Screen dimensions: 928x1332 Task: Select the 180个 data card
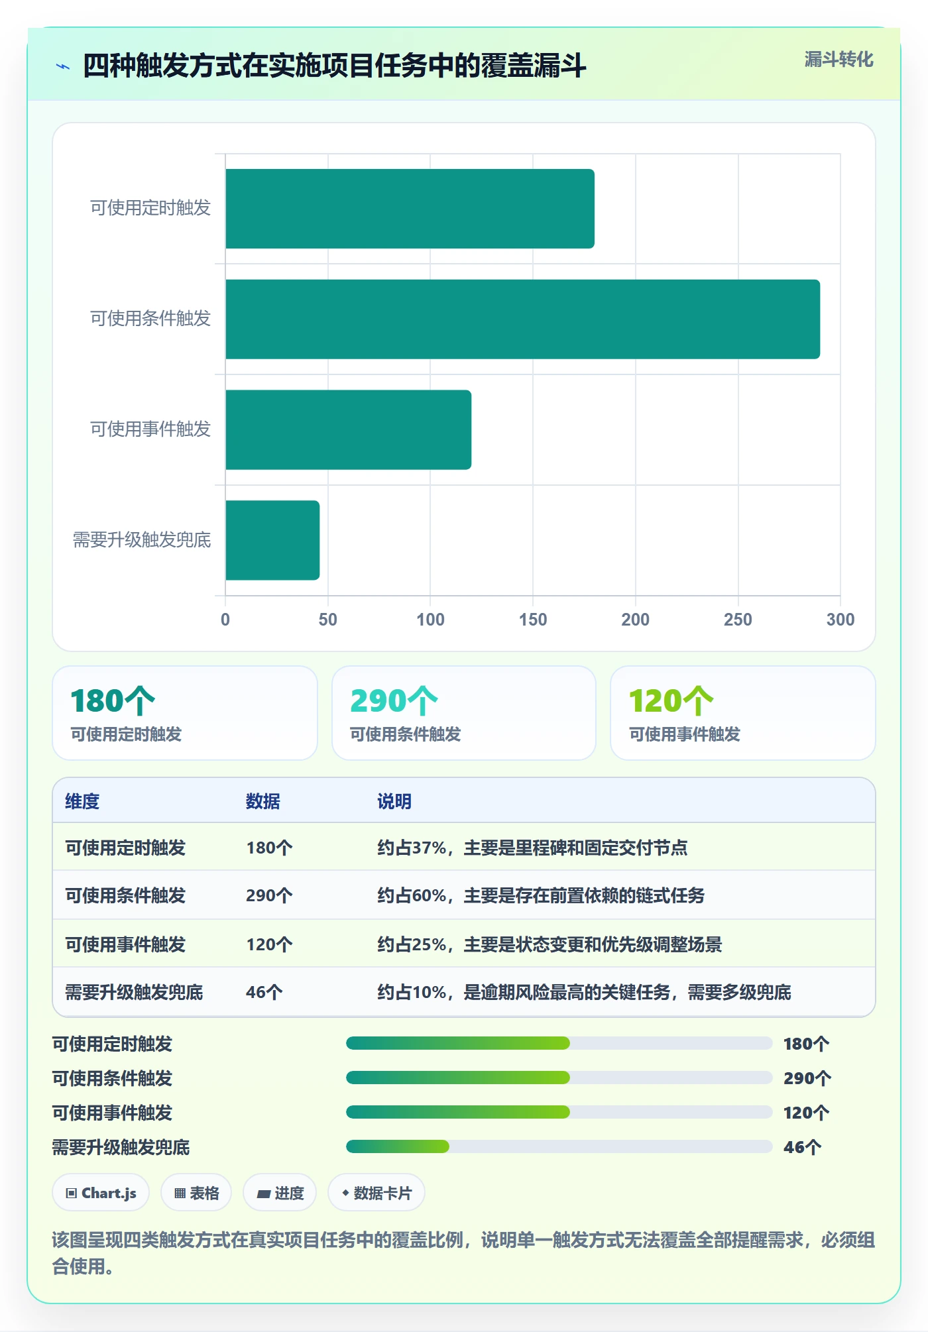pyautogui.click(x=185, y=713)
